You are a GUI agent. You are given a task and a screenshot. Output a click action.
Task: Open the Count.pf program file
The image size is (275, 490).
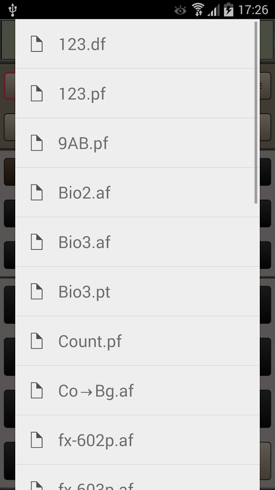point(137,341)
